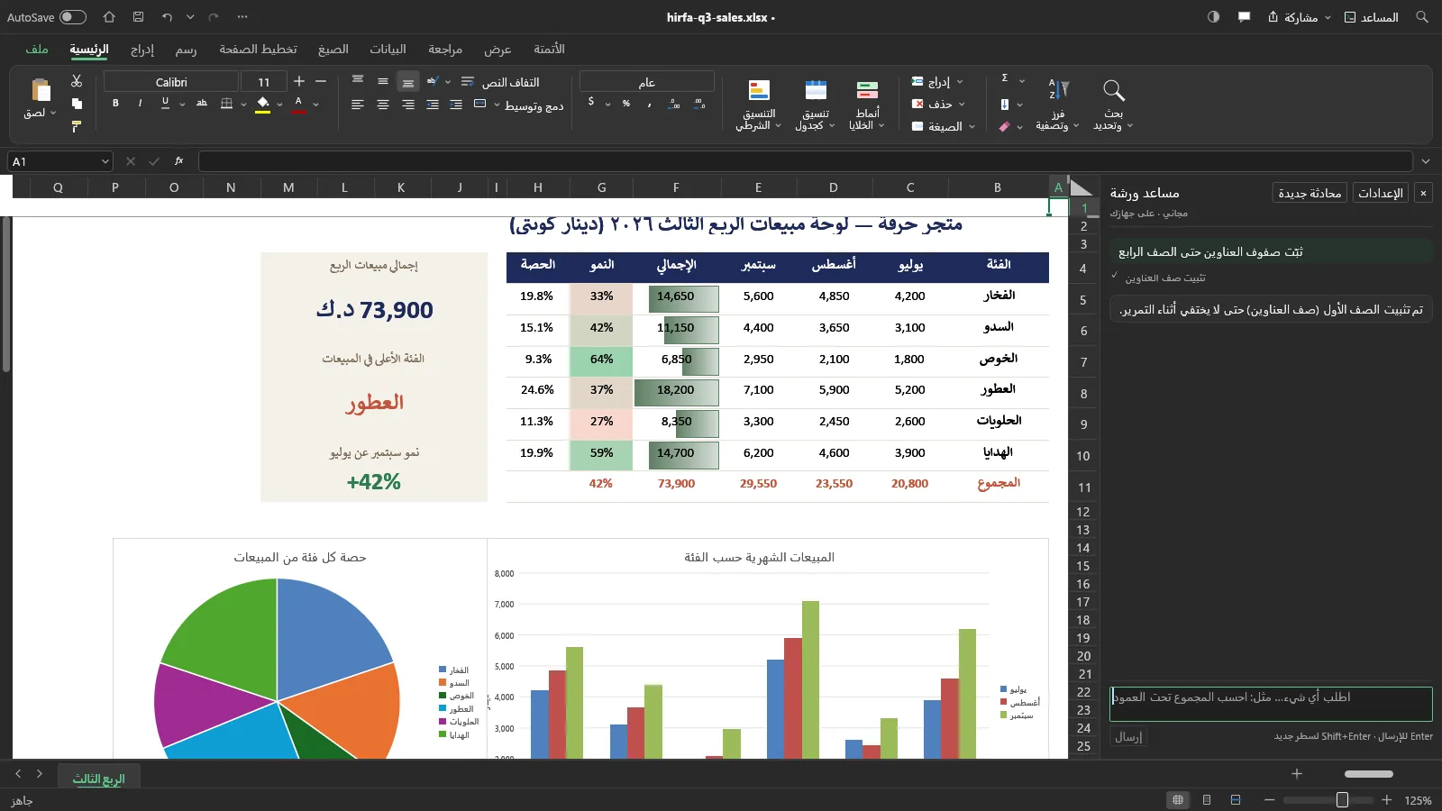Expand the formula bar chevron
This screenshot has height=811, width=1442.
tap(1426, 161)
